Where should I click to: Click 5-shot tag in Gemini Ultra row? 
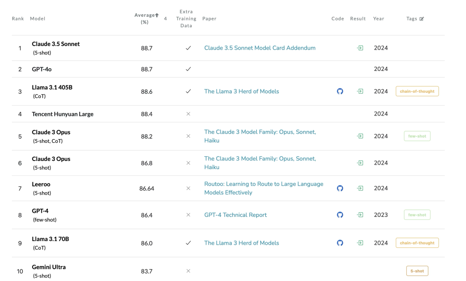pyautogui.click(x=417, y=271)
